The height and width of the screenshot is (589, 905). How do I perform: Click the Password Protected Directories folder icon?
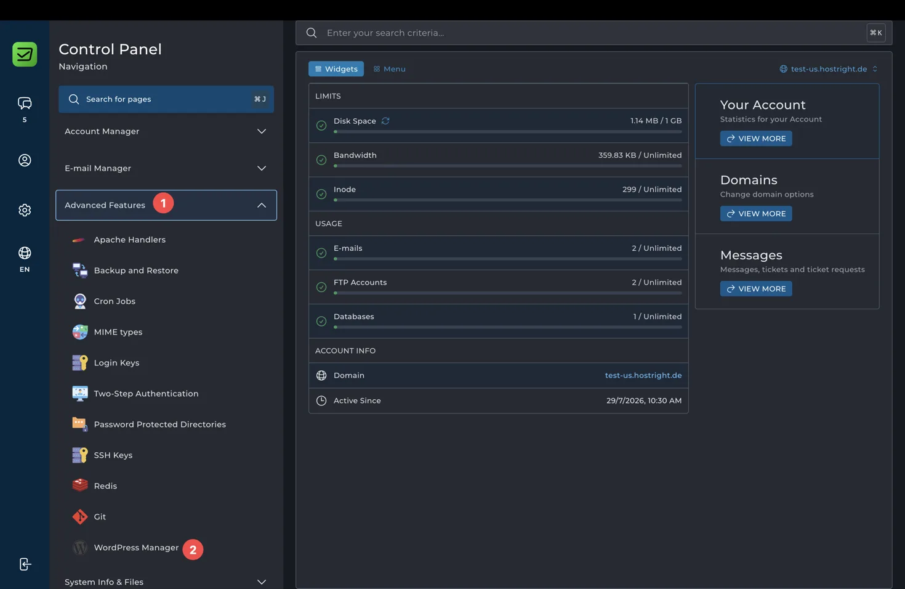[x=79, y=424]
